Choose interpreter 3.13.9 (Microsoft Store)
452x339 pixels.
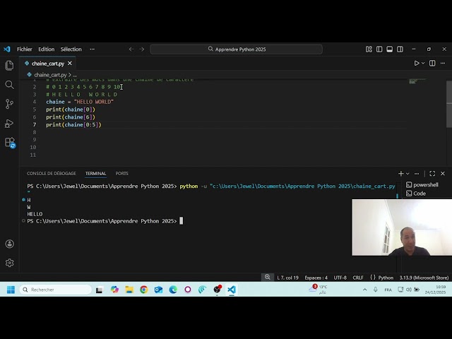point(424,278)
